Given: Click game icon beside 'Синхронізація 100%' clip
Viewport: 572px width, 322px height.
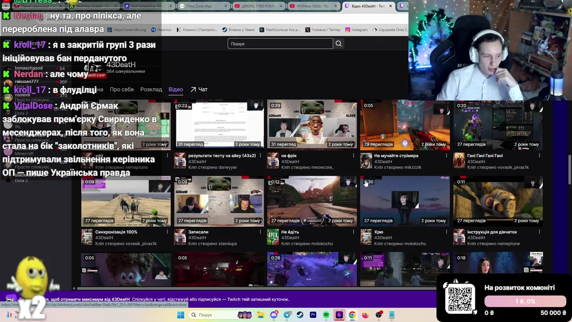Looking at the screenshot, I should click(87, 237).
